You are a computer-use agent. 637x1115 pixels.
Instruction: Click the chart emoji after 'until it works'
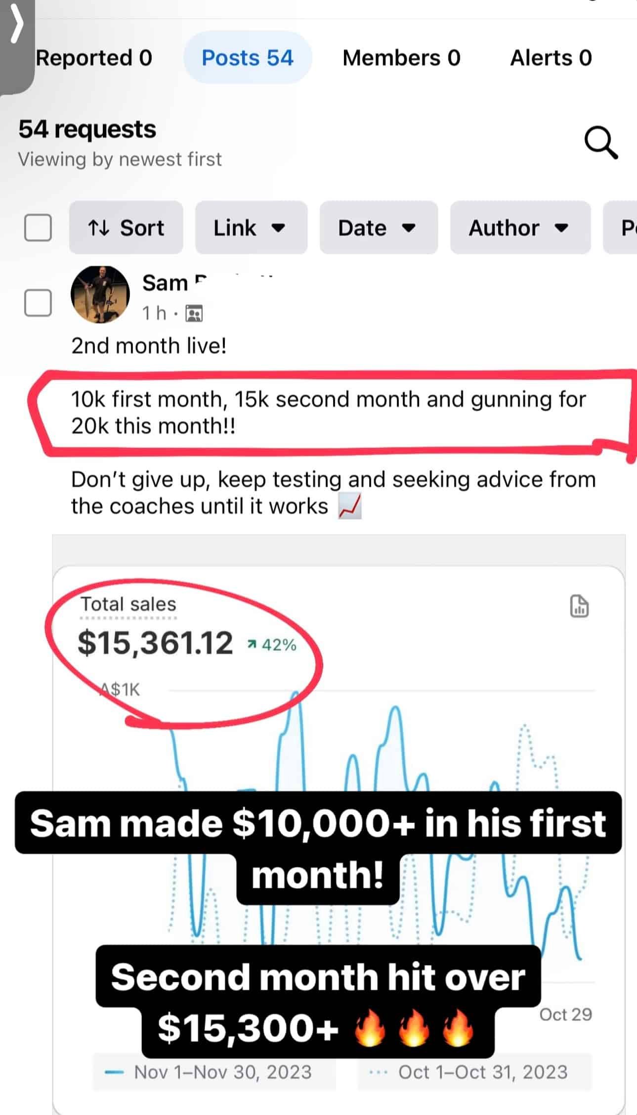[350, 507]
